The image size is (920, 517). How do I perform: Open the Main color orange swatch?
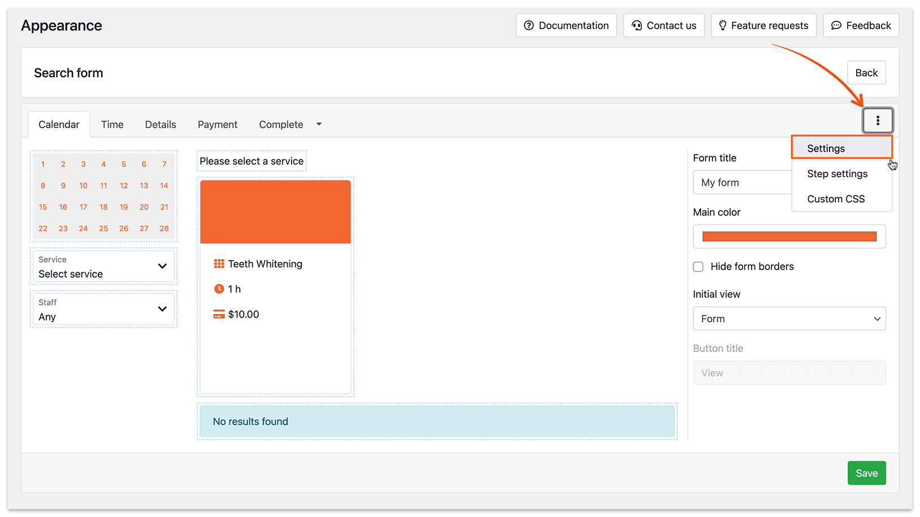pyautogui.click(x=789, y=236)
